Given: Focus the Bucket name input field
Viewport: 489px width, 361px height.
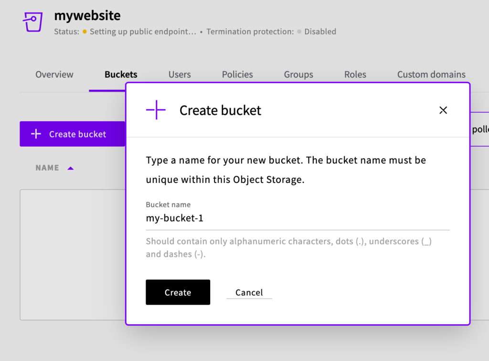Looking at the screenshot, I should point(298,218).
